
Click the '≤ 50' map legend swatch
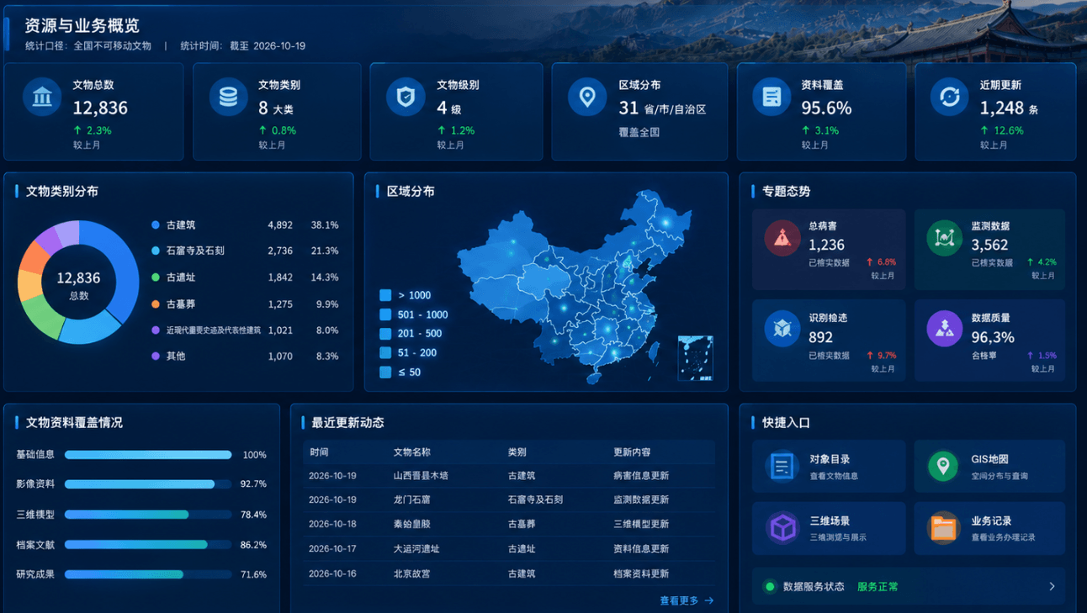click(385, 372)
